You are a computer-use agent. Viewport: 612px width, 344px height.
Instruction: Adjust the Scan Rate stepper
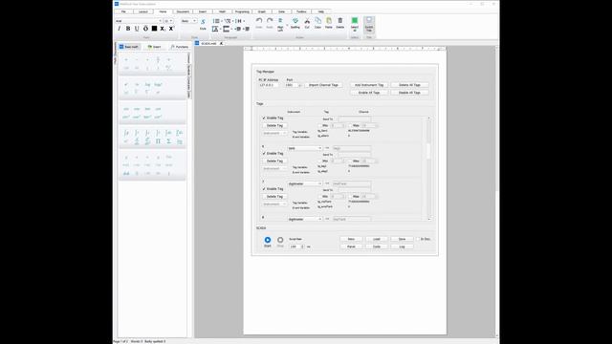coord(302,247)
